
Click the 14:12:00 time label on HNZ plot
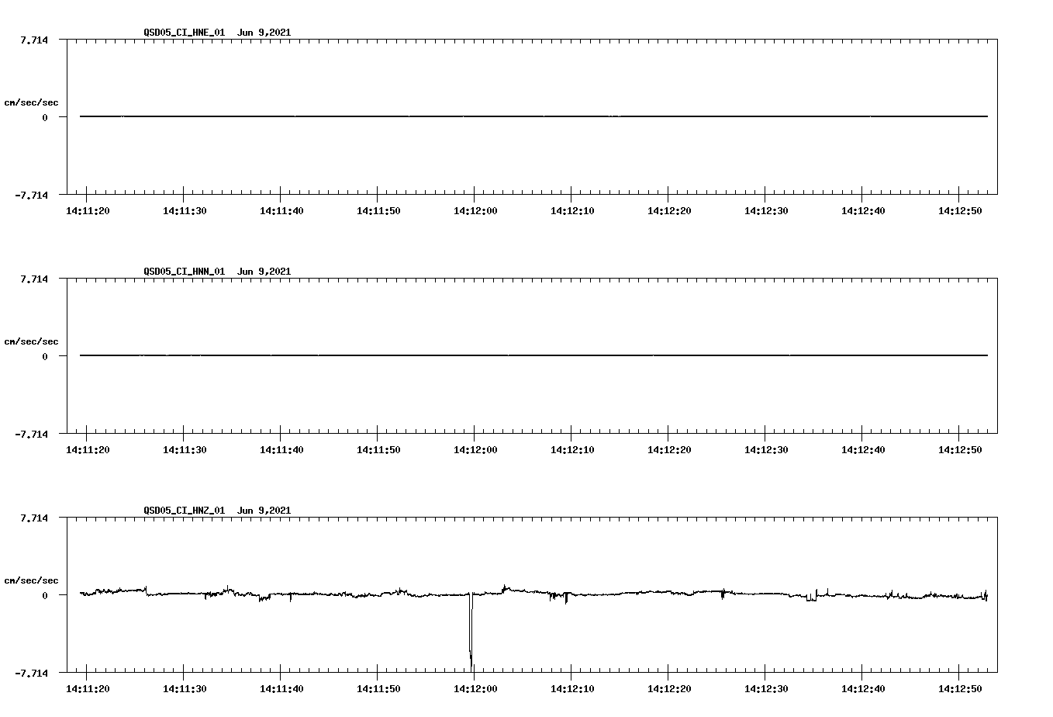click(475, 689)
